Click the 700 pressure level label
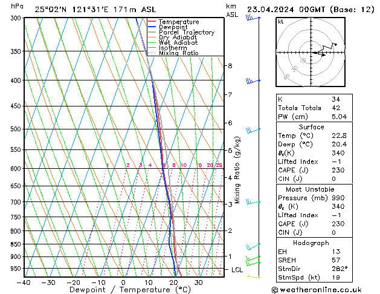 pos(17,202)
